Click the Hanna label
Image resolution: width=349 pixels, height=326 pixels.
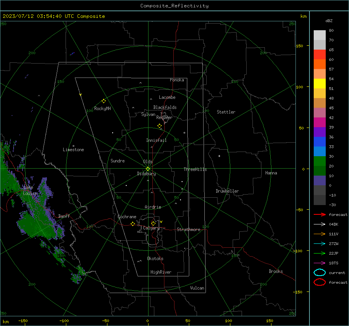pyautogui.click(x=271, y=173)
